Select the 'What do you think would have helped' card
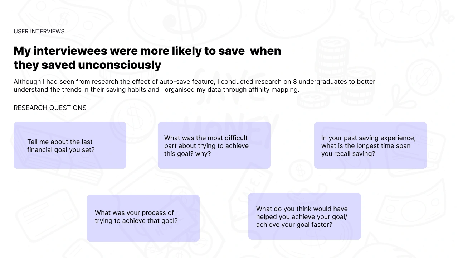This screenshot has width=458, height=258. point(304,216)
